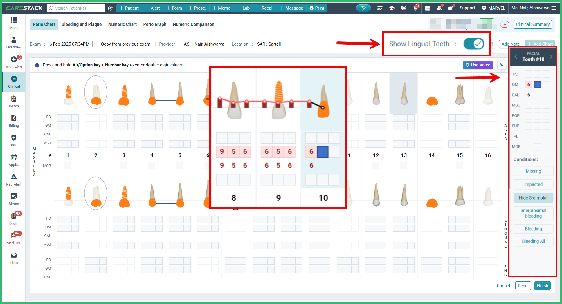Viewport: 562px width, 304px height.
Task: Open Appts. in the left sidebar
Action: tap(14, 160)
